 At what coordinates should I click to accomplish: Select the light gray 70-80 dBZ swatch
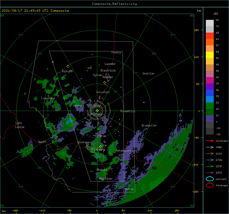pyautogui.click(x=210, y=23)
